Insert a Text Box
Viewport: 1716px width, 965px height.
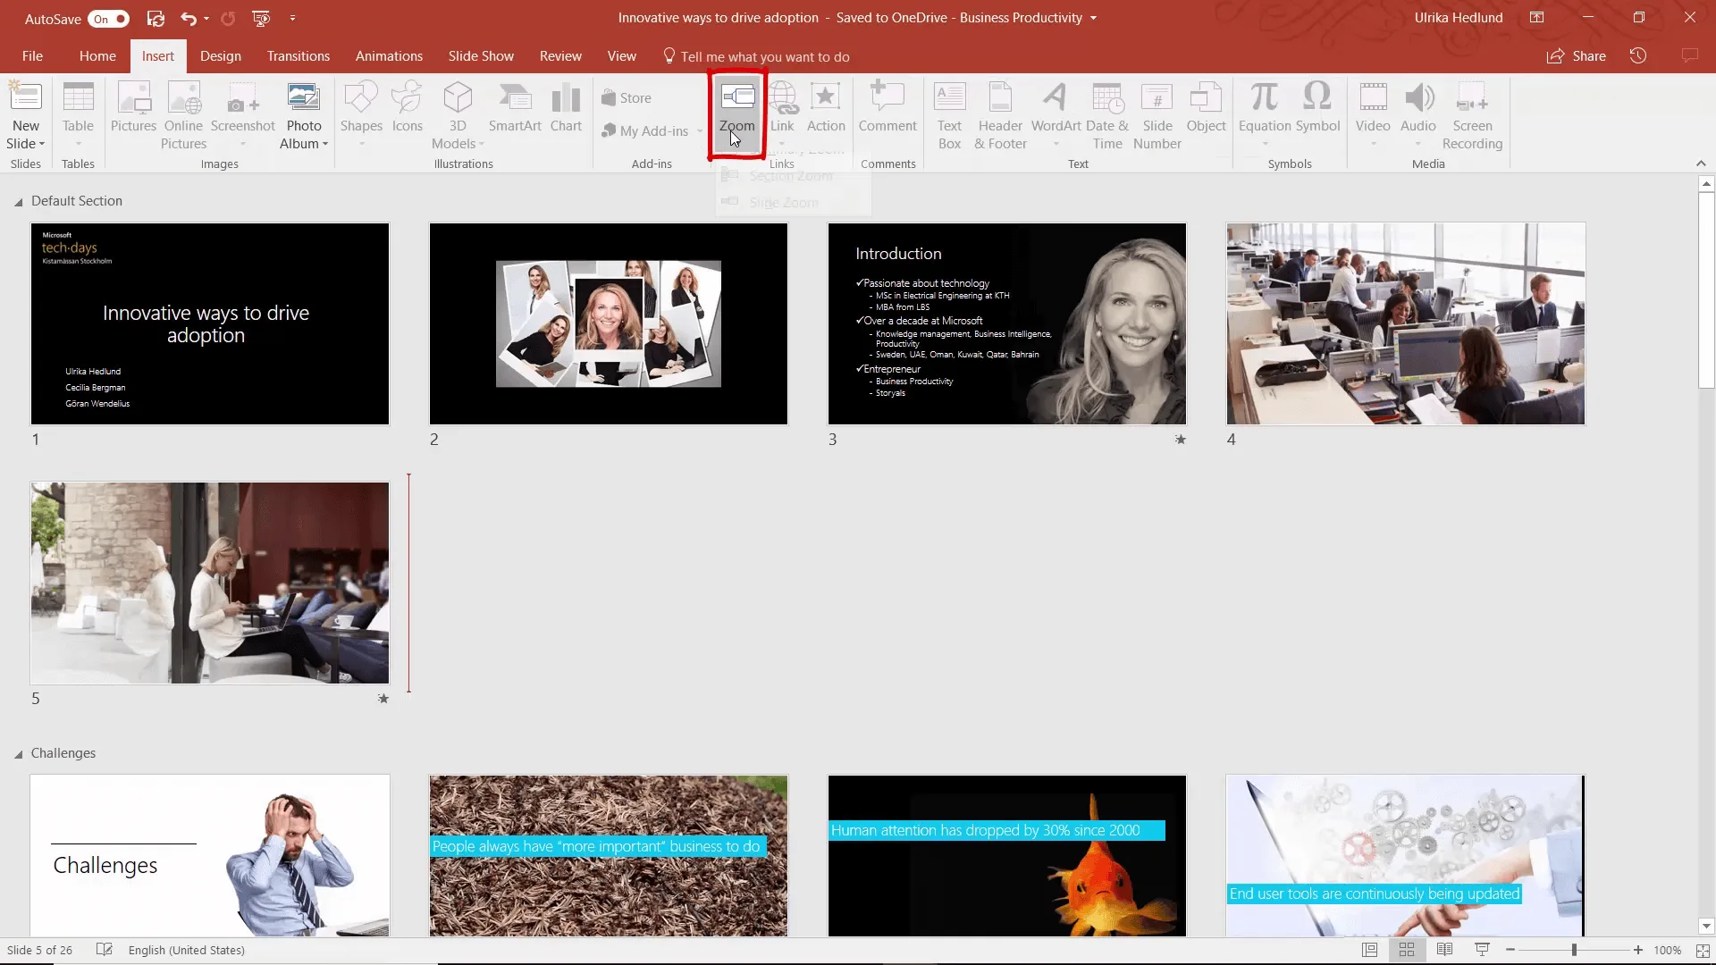(x=949, y=114)
